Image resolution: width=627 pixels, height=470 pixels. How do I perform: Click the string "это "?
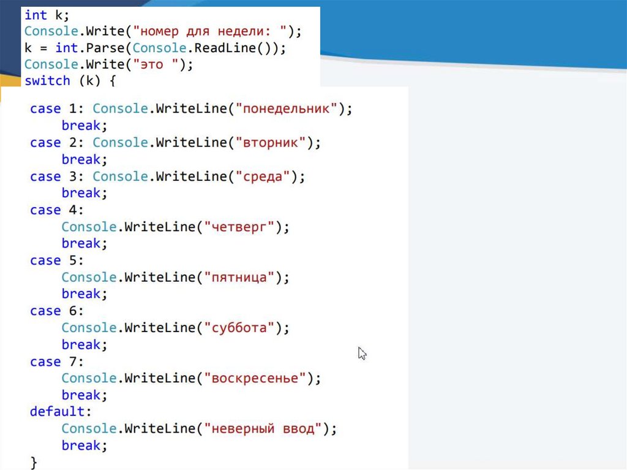pos(156,64)
